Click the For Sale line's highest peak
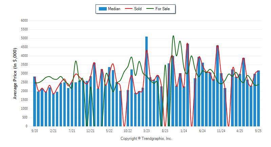271x147 pixels. click(x=173, y=36)
